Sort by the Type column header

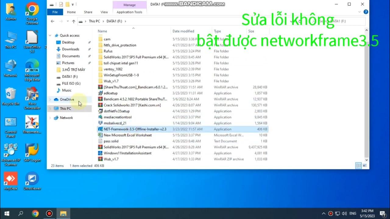217,31
